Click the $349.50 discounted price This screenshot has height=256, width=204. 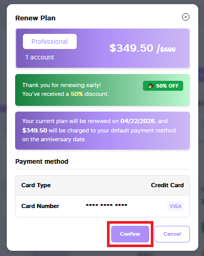pos(131,48)
